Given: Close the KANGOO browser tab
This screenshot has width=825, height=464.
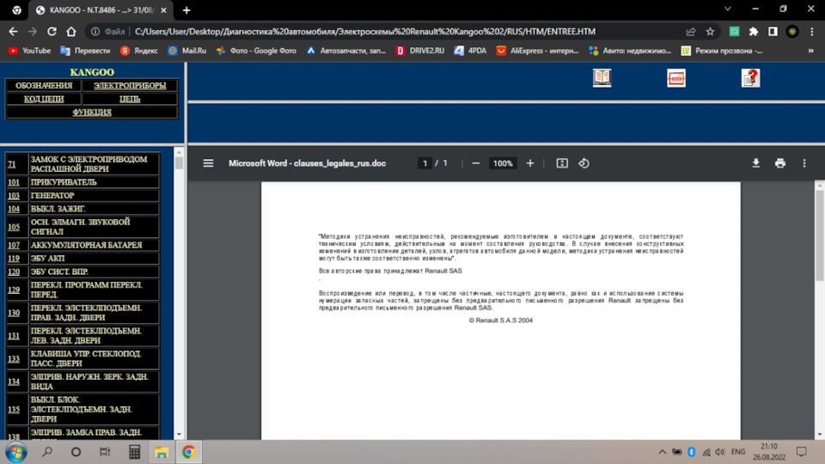Looking at the screenshot, I should coord(163,10).
